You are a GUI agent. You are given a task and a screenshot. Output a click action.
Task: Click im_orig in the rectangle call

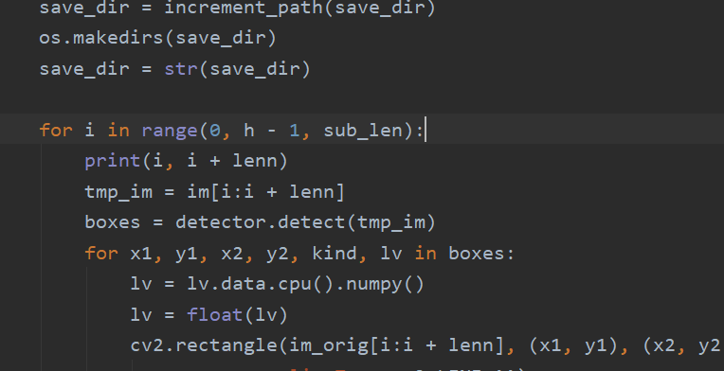(329, 345)
